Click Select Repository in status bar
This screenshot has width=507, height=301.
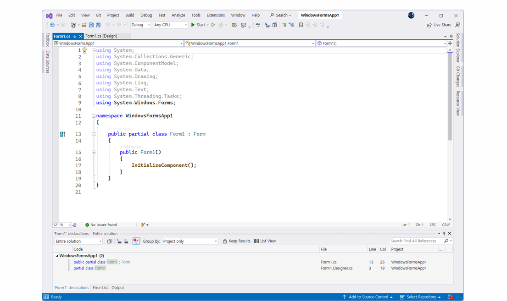(x=420, y=297)
